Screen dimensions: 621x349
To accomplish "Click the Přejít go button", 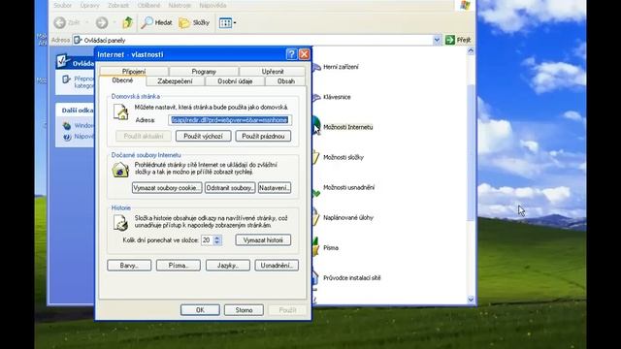I will click(458, 40).
